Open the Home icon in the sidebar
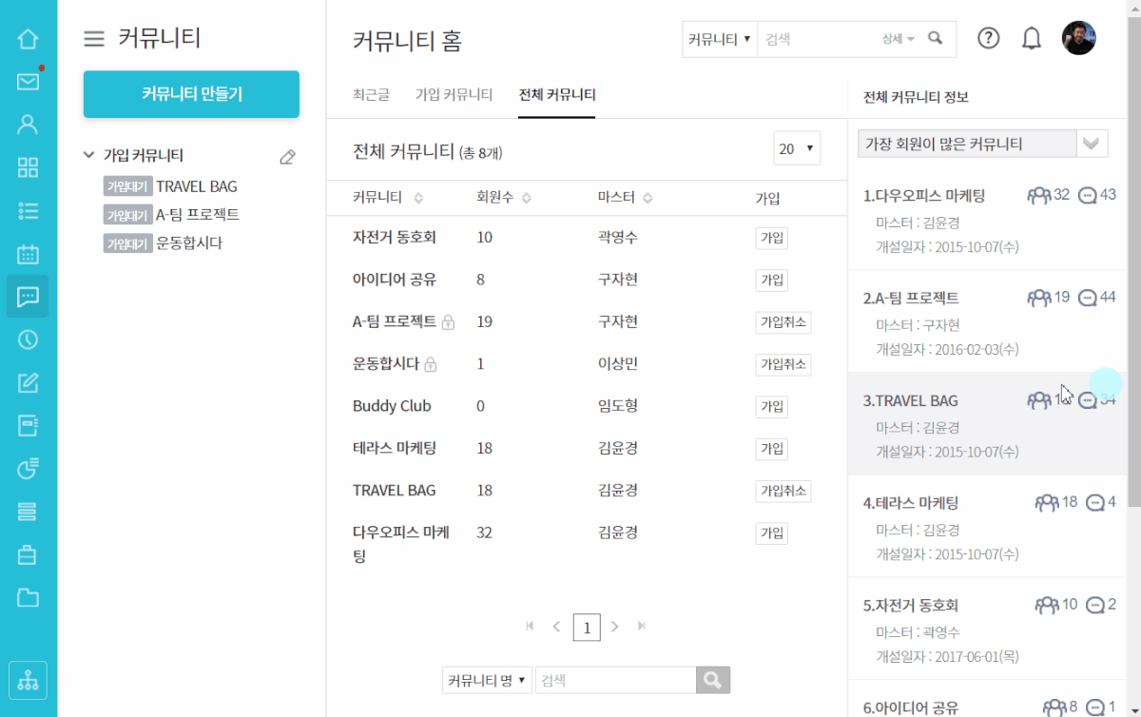 [28, 39]
